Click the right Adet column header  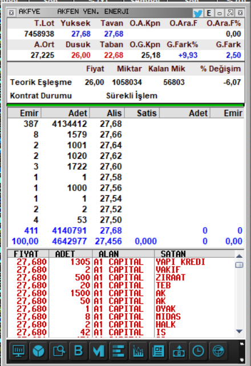[x=185, y=113]
